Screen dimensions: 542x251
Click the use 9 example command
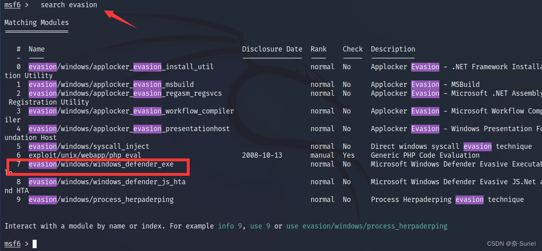260,226
